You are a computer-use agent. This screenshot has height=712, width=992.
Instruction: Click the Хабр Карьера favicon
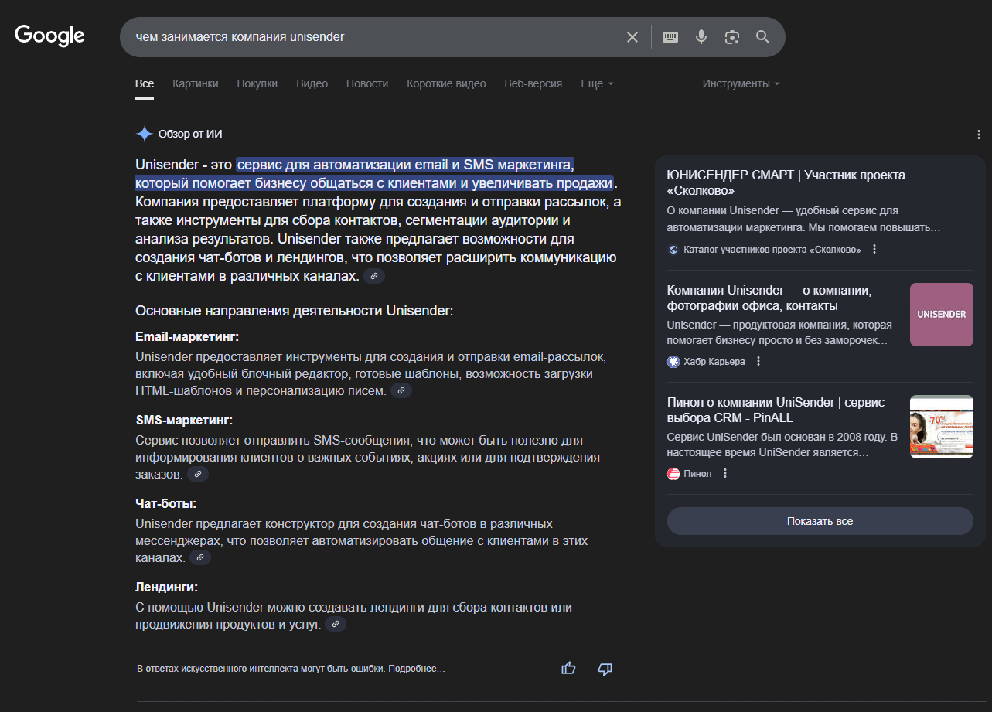click(x=673, y=361)
